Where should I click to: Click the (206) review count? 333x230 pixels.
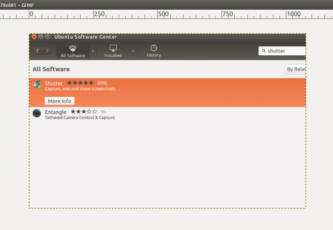click(x=102, y=83)
